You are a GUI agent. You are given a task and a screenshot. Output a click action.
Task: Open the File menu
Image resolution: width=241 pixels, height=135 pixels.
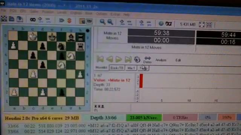click(4, 11)
